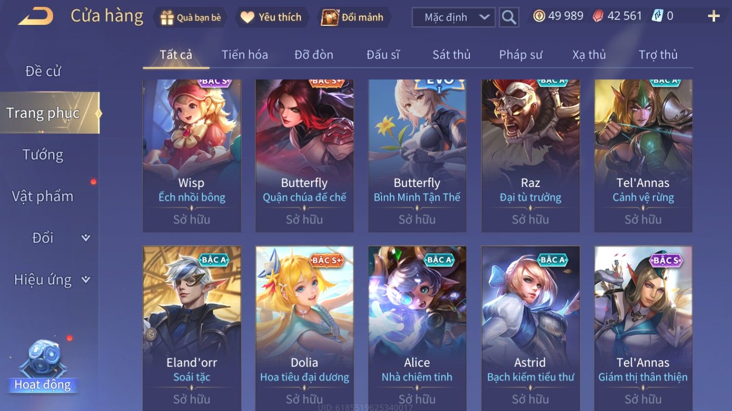Switch to the Tiến hóa tab
This screenshot has height=411, width=732.
pyautogui.click(x=244, y=55)
